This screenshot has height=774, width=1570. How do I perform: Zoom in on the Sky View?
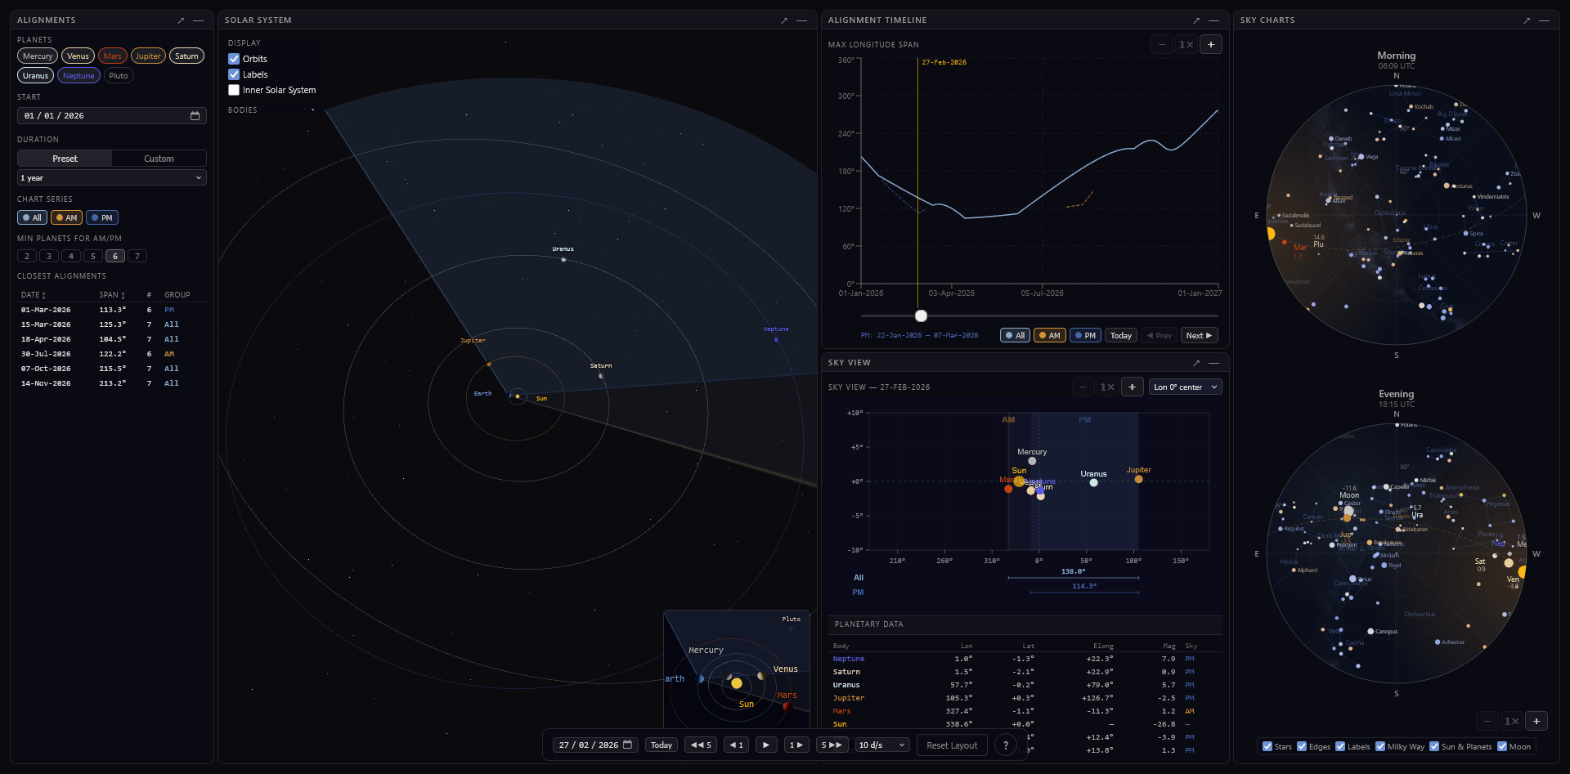click(1132, 387)
